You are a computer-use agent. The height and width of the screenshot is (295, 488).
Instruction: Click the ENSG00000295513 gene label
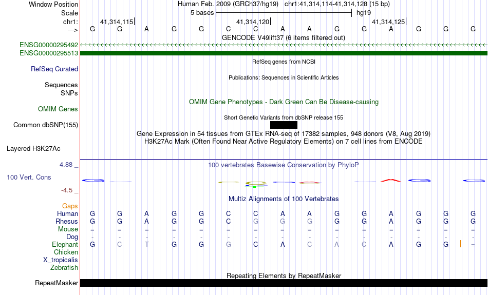pos(49,53)
